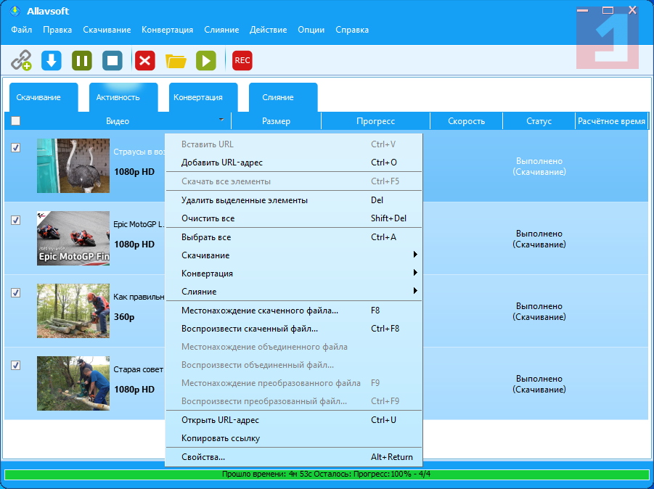654x489 pixels.
Task: Open the Скачивание menu in menu bar
Action: (x=107, y=30)
